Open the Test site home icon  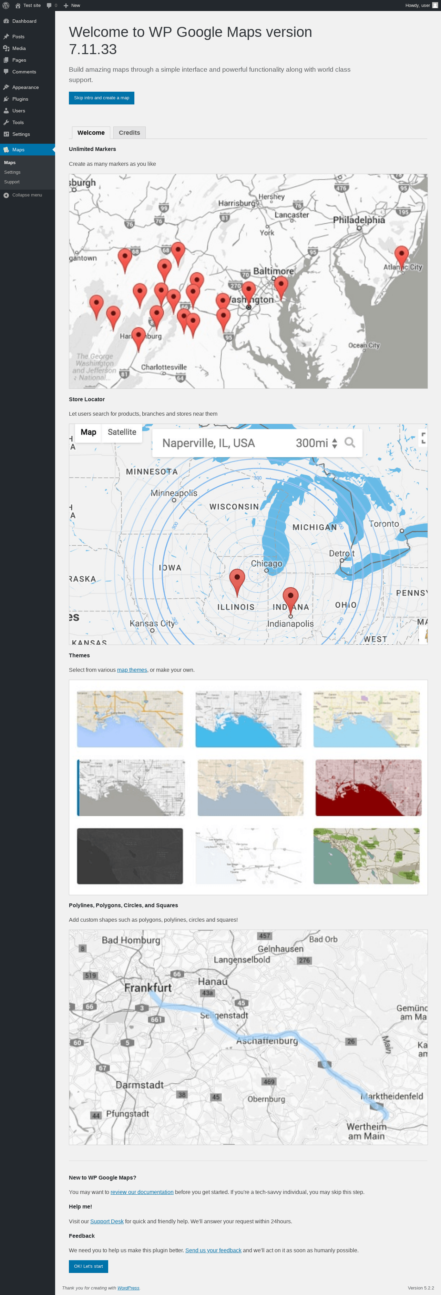click(x=18, y=6)
